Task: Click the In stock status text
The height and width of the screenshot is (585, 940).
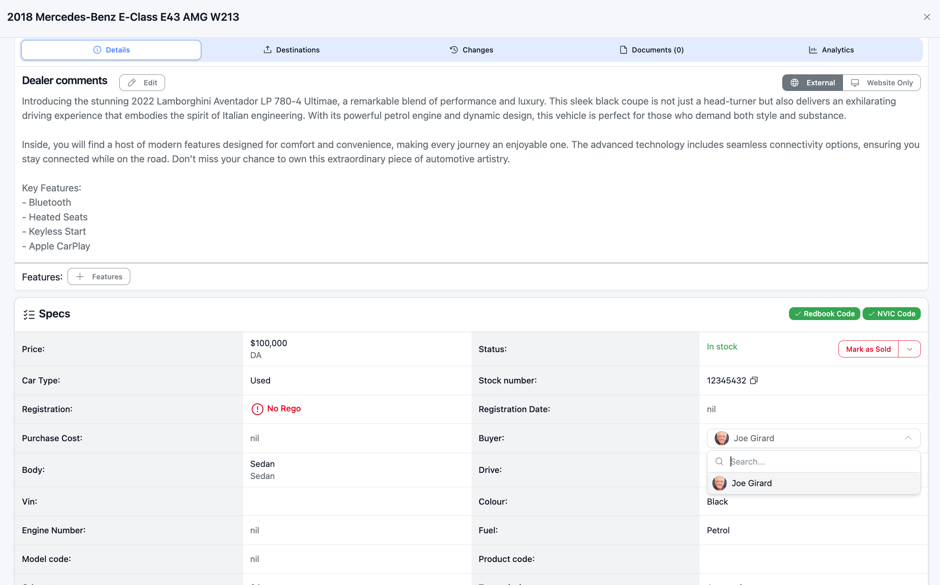Action: (722, 347)
